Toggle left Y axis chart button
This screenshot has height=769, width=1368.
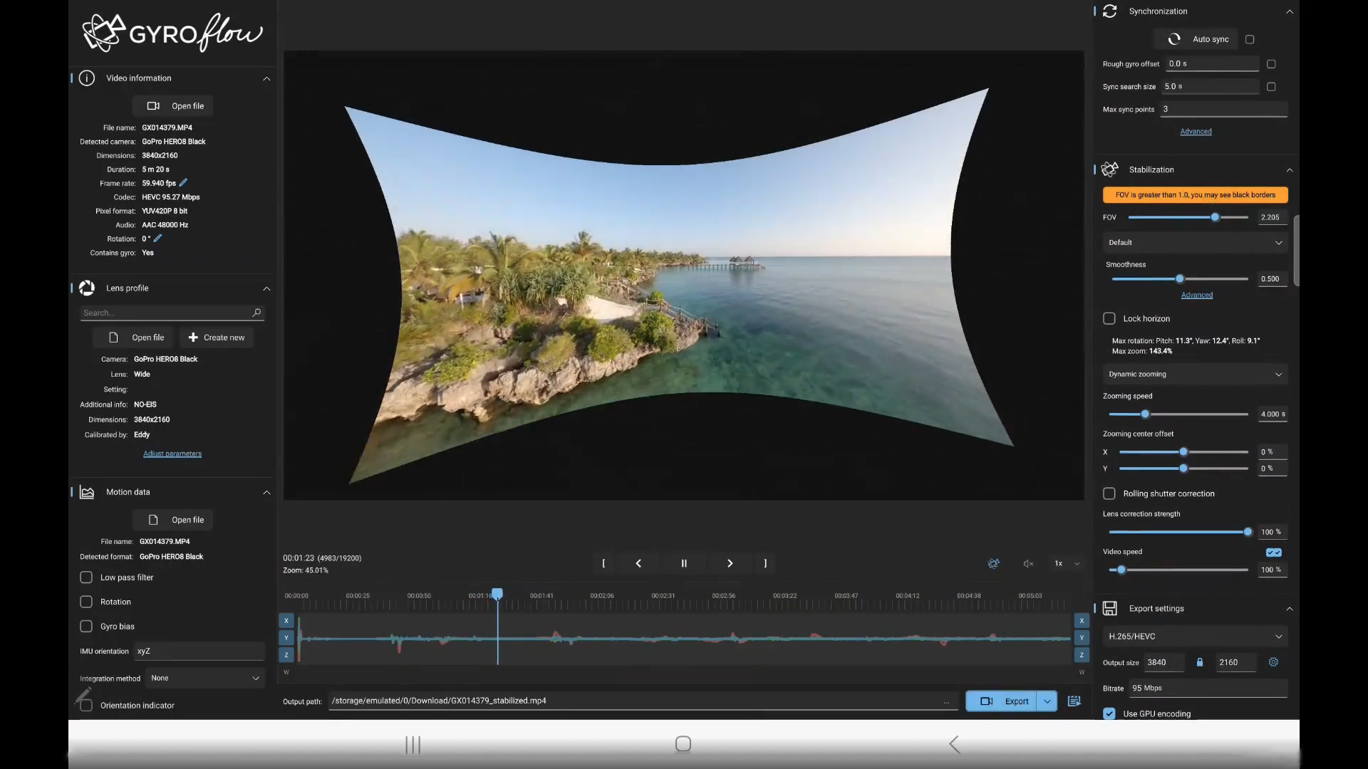coord(286,638)
